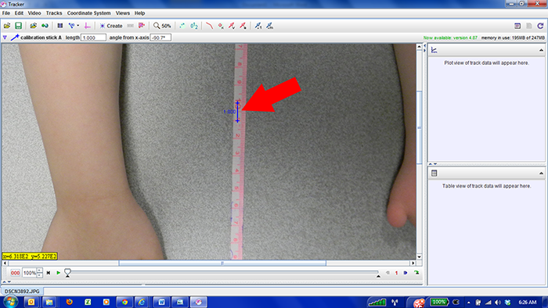The width and height of the screenshot is (548, 308).
Task: Open the library browser folder icon
Action: (x=33, y=26)
